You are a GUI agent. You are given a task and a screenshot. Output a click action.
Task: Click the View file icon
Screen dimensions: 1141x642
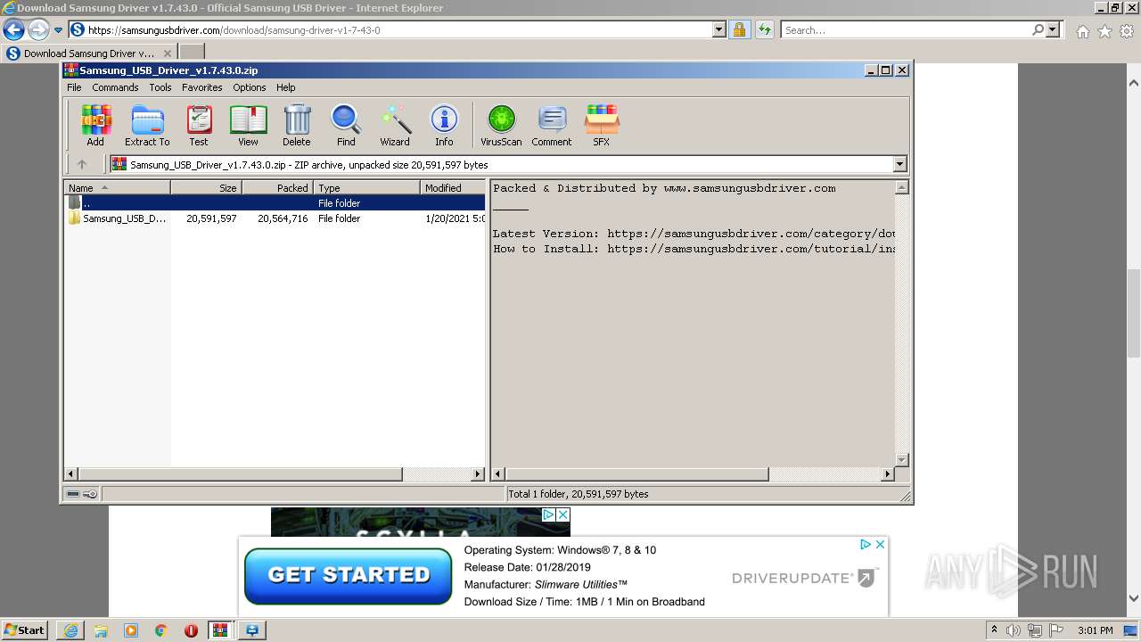248,126
